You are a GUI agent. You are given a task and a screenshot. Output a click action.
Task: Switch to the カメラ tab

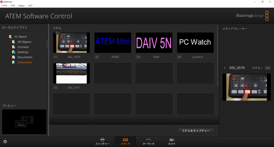tap(172, 142)
